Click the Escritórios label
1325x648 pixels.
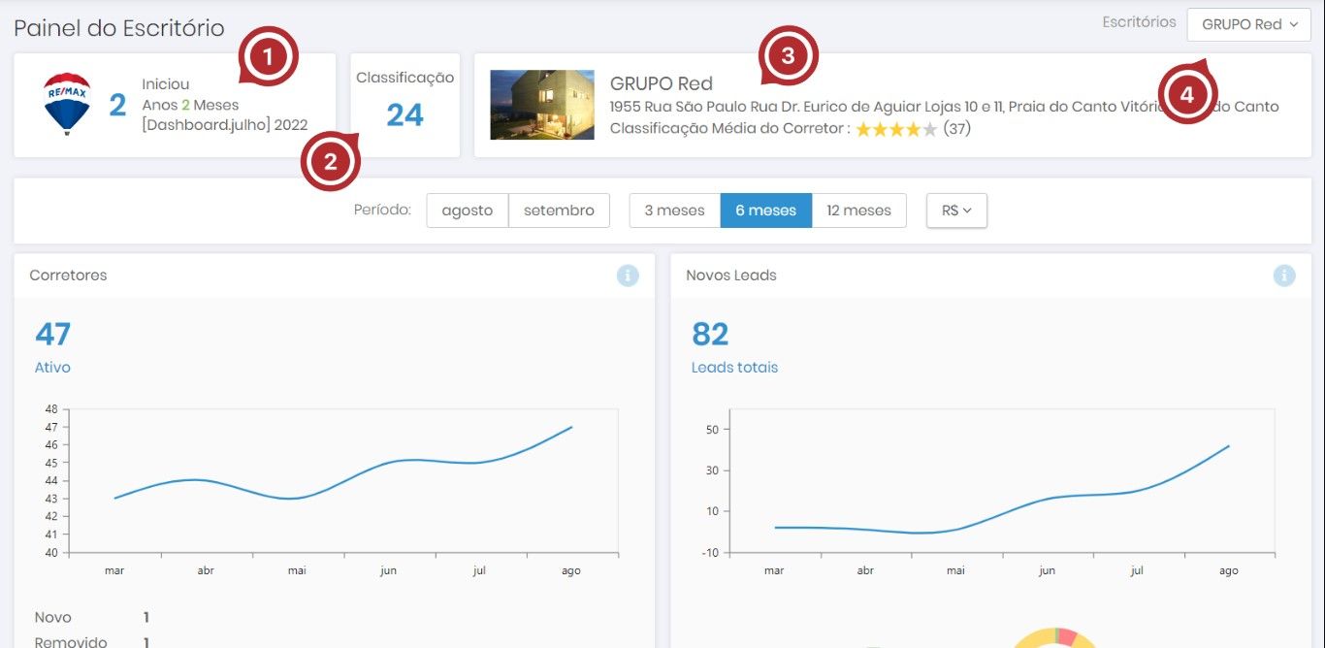click(1139, 22)
